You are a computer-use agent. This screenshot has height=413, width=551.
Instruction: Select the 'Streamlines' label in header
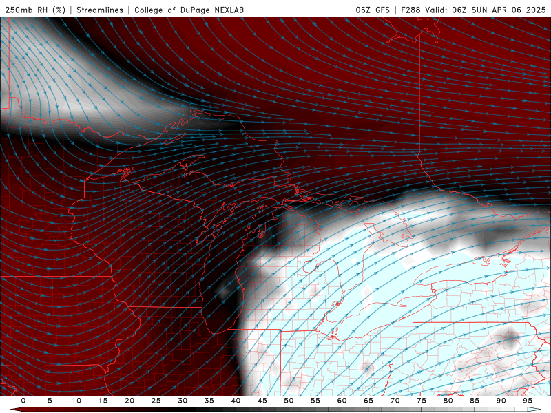[100, 10]
